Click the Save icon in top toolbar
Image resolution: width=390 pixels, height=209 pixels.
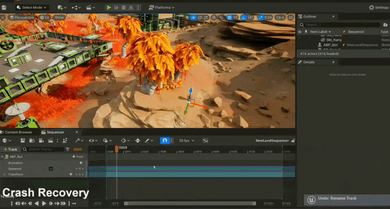(4, 7)
